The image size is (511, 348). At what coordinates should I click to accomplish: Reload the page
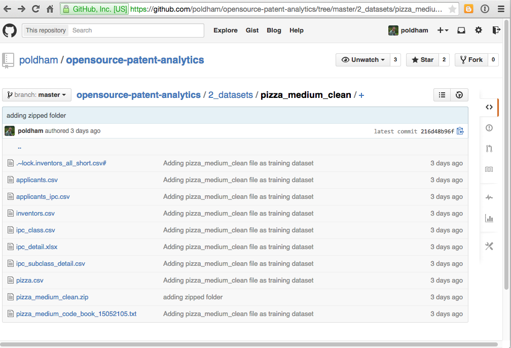(x=35, y=9)
